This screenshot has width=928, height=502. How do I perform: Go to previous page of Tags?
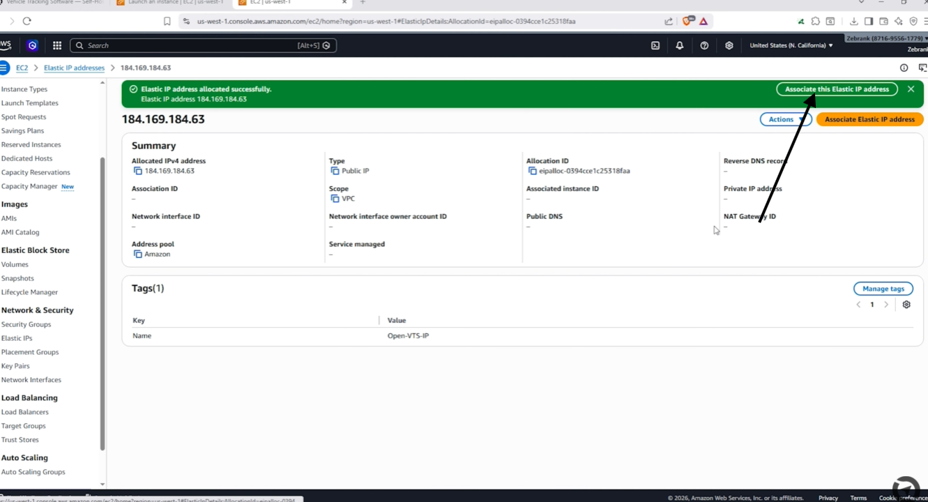pyautogui.click(x=858, y=305)
